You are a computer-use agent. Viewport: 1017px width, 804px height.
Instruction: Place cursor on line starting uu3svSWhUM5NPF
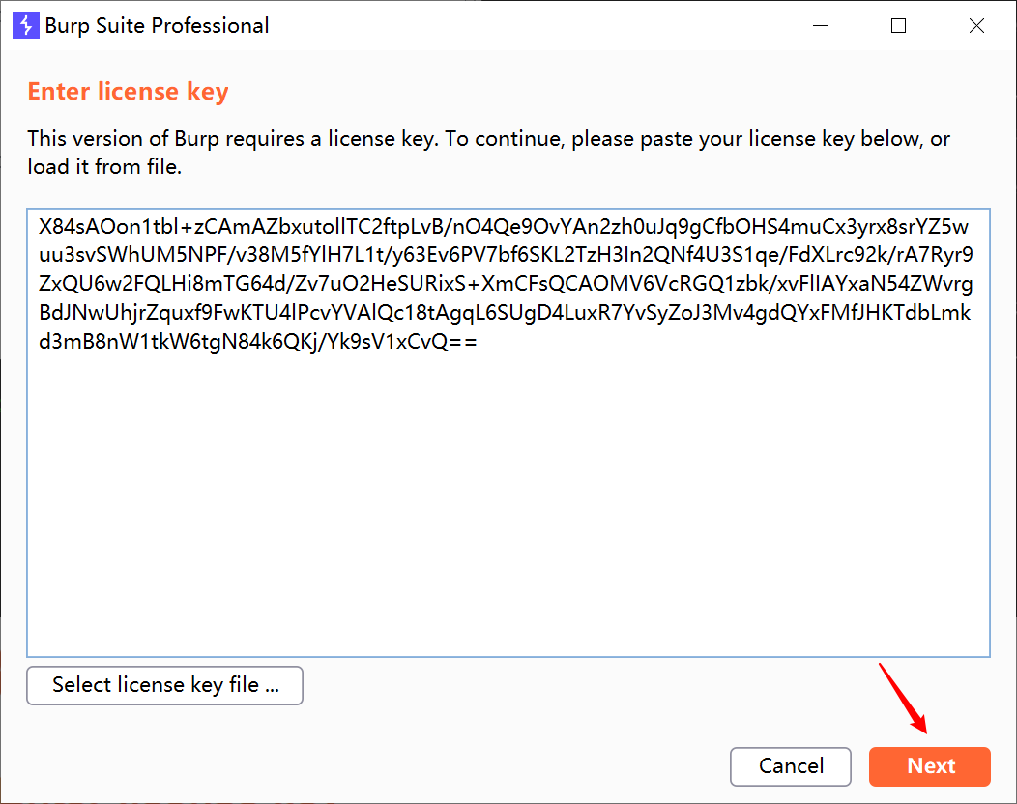point(506,255)
